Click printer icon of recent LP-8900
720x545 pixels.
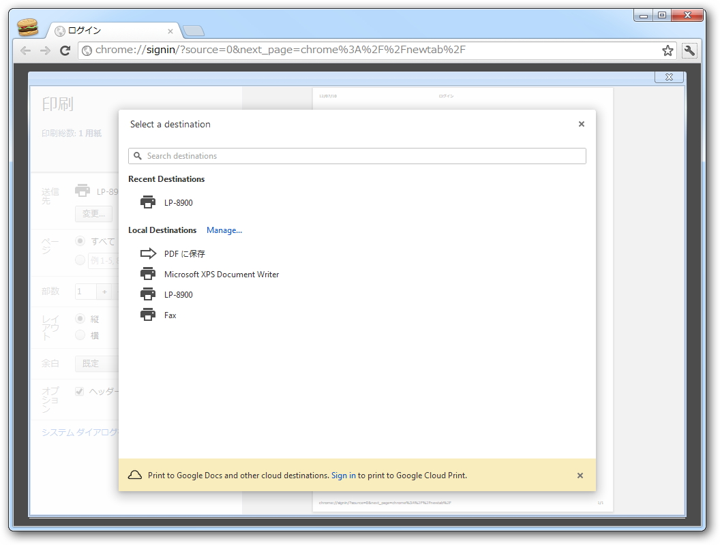(148, 202)
